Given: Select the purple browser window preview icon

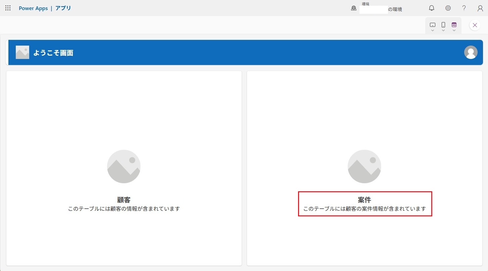Looking at the screenshot, I should [454, 25].
